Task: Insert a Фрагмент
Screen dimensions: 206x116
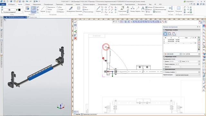Action: click(x=171, y=9)
